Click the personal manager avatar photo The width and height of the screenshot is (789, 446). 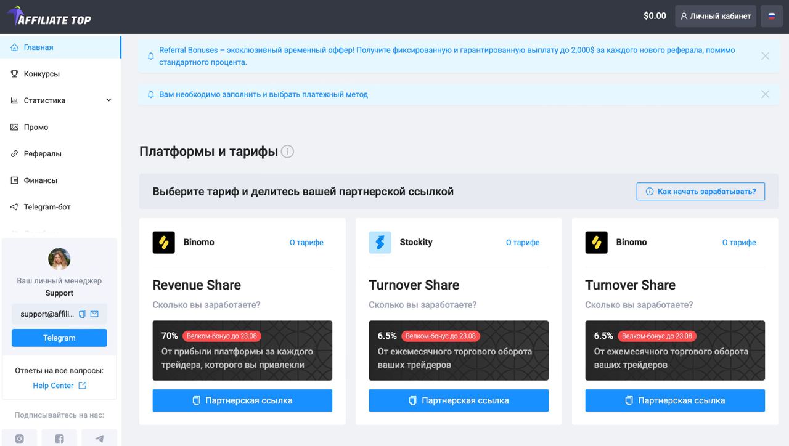pyautogui.click(x=59, y=259)
